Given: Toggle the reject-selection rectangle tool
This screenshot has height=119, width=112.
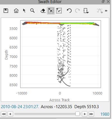Looking at the screenshot, I should click(x=51, y=11).
